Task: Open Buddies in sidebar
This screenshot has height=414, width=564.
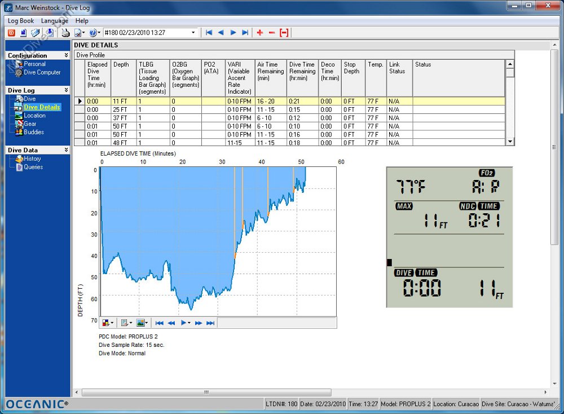Action: 34,131
